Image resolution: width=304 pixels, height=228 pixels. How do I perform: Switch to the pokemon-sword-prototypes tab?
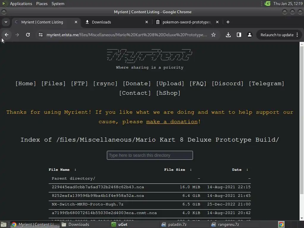coord(187,22)
